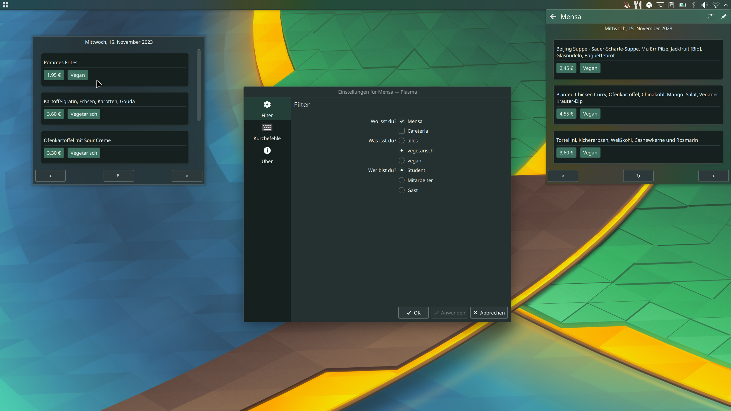Screen dimensions: 731x411
Task: Click the Pommes Frites meal card
Action: [x=115, y=69]
